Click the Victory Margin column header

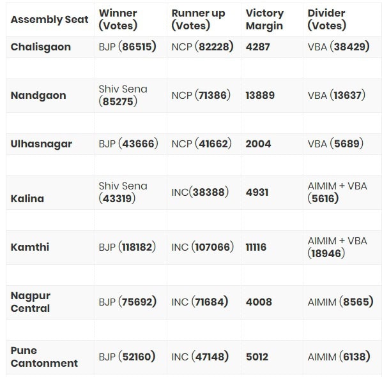pyautogui.click(x=264, y=20)
